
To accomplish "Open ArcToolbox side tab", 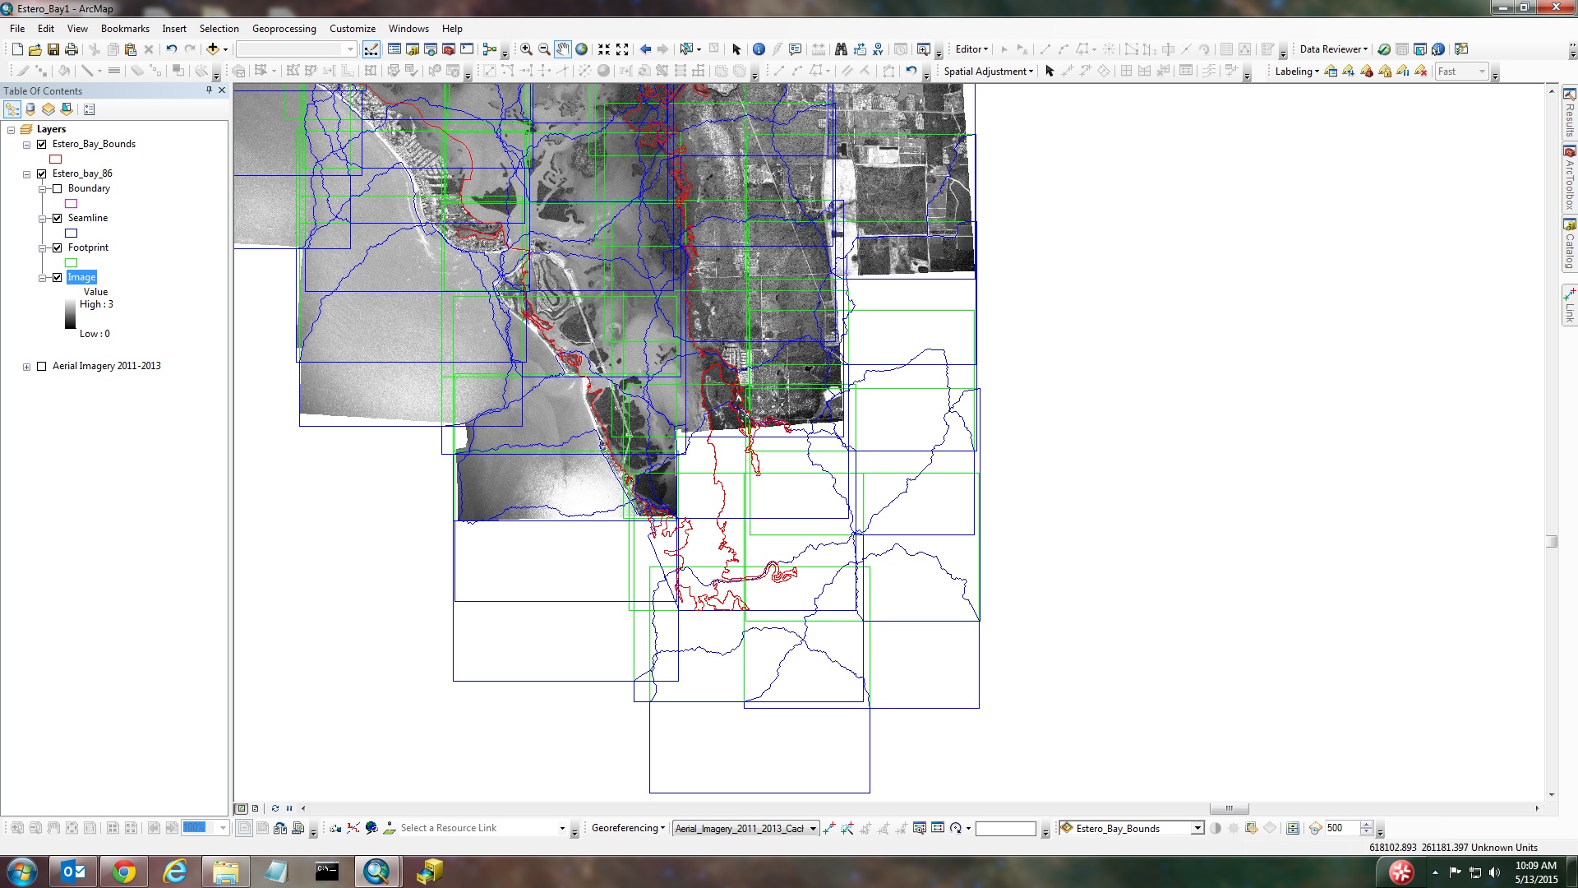I will click(1569, 178).
